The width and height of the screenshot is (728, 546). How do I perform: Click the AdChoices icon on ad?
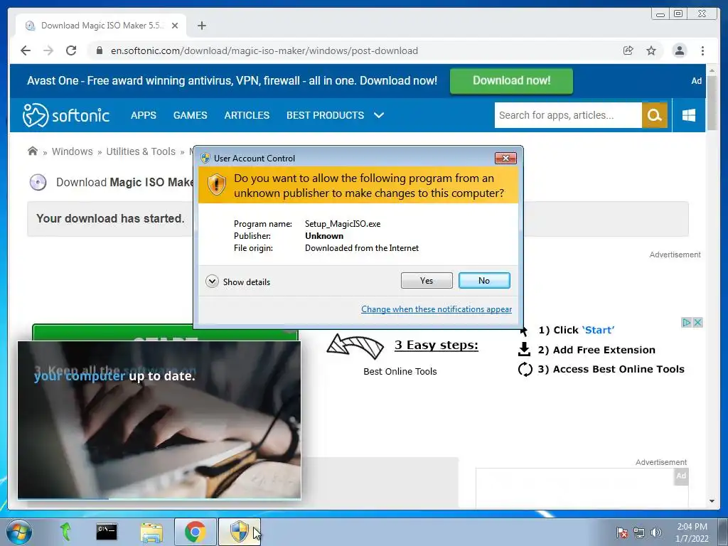687,322
